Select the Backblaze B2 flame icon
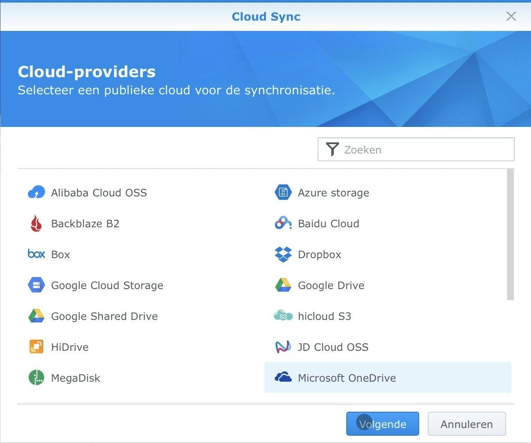The image size is (531, 443). tap(36, 223)
